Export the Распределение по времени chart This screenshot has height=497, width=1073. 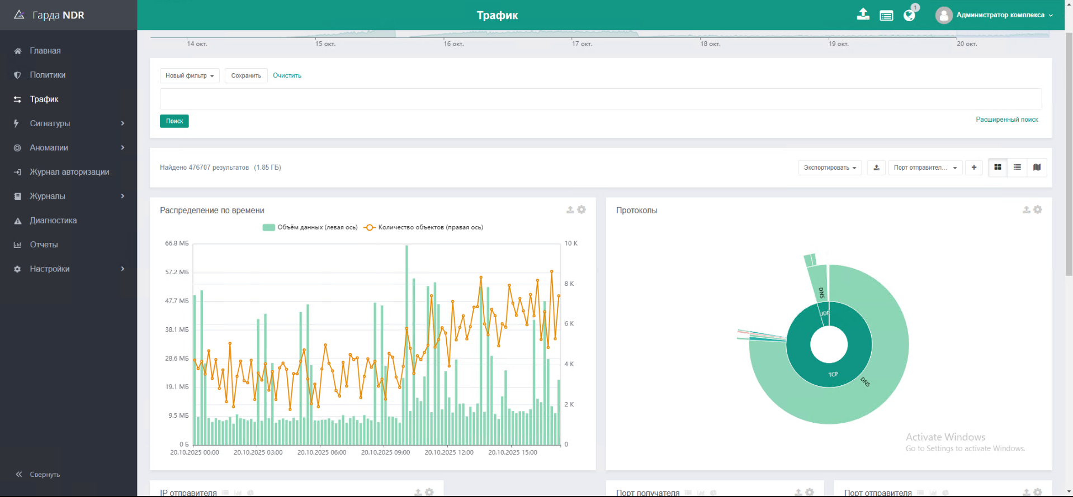(x=570, y=210)
